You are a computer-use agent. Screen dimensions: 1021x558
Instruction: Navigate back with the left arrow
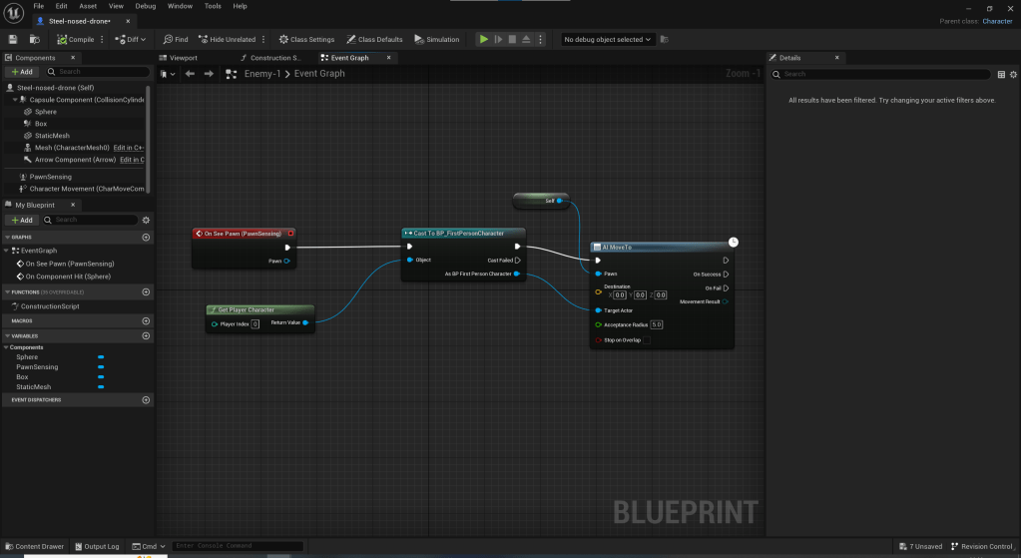tap(190, 74)
